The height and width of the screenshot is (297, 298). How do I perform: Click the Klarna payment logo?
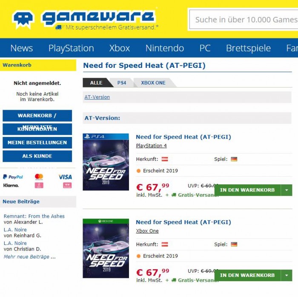click(11, 185)
